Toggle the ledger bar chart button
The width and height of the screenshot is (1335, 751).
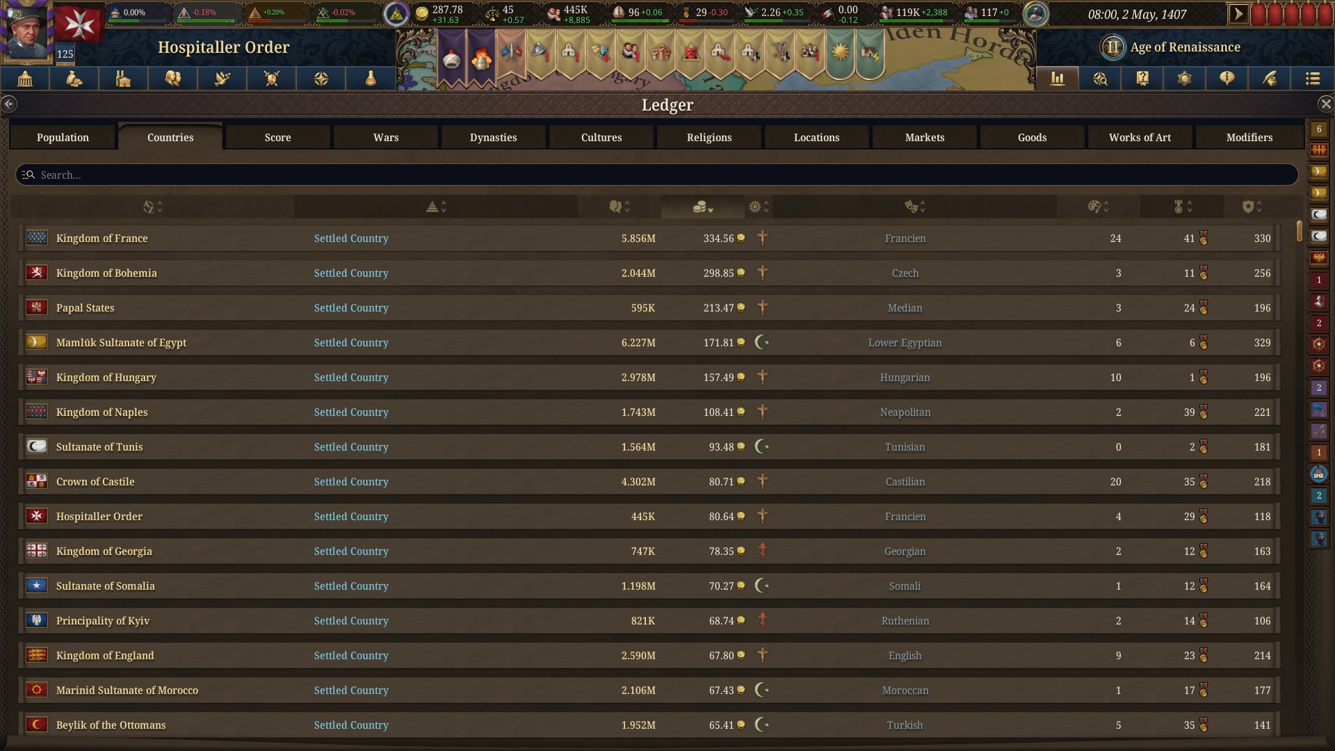coord(1058,79)
